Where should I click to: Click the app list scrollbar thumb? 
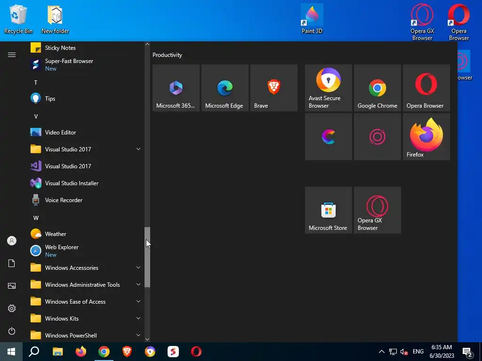pos(147,257)
